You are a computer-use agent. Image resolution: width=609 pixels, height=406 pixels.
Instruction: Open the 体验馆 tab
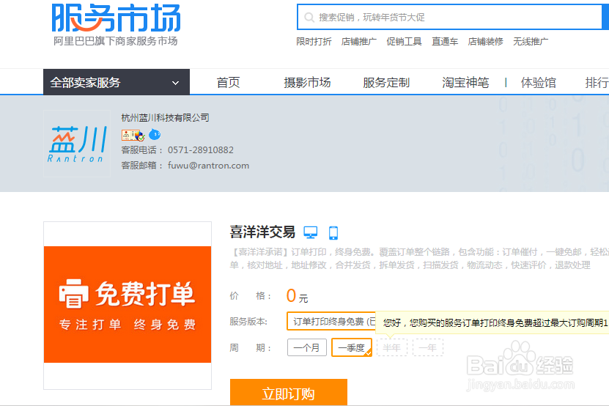tap(539, 83)
